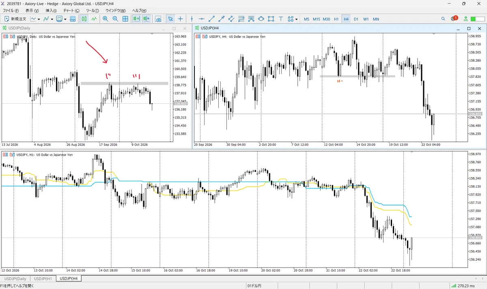
Task: Toggle line chart display mode
Action: 94,19
